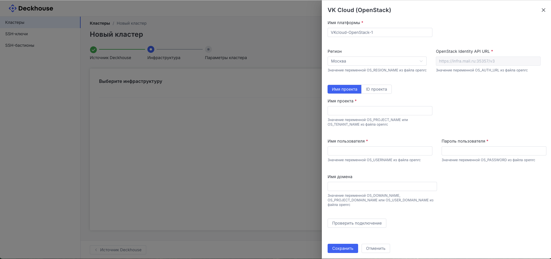551x259 pixels.
Task: Click the OS_PASSWORD hint text
Action: click(x=488, y=160)
